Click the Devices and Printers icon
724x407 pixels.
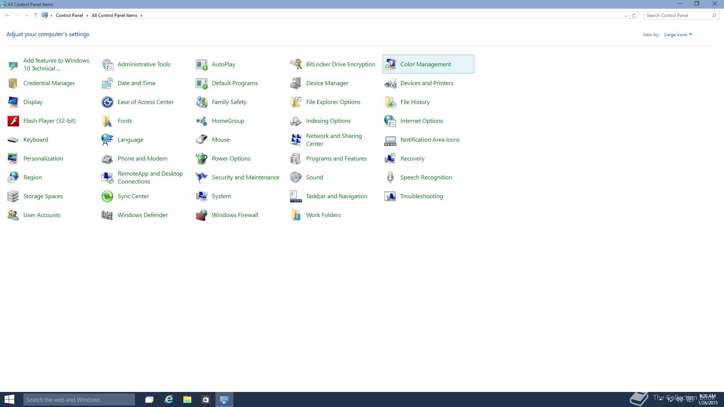point(390,83)
